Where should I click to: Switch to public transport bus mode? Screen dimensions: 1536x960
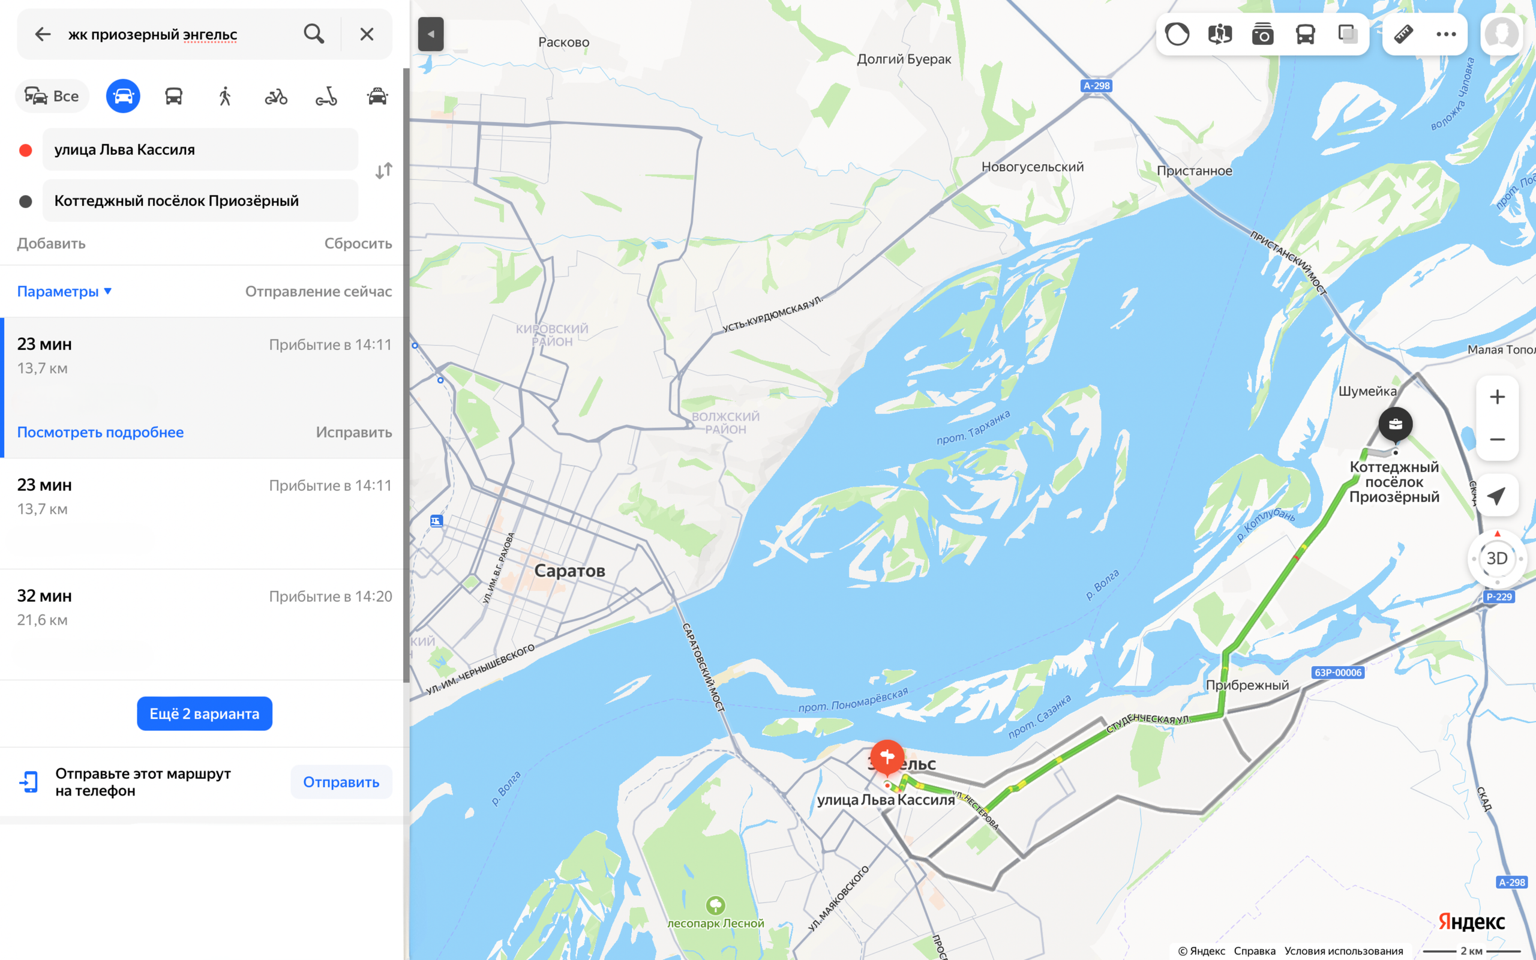pyautogui.click(x=174, y=96)
